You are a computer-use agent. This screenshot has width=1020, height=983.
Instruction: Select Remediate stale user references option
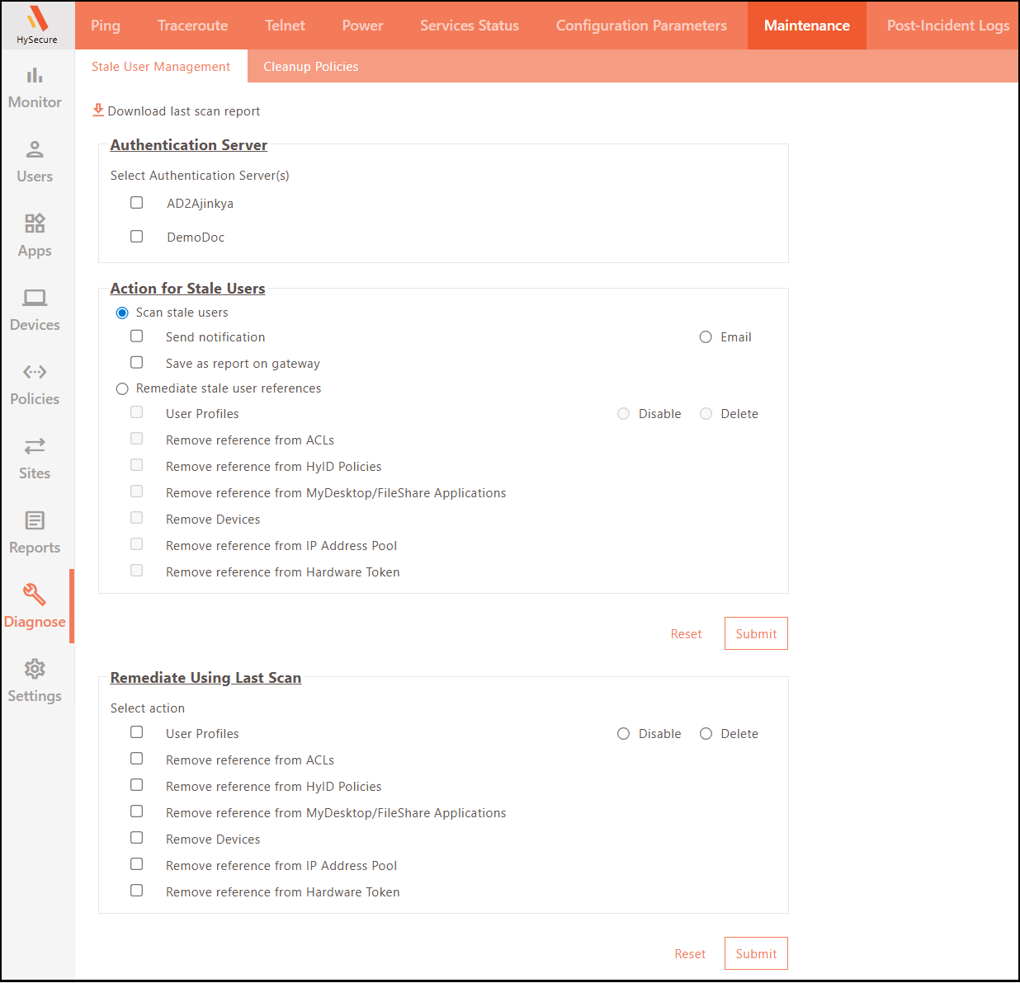click(122, 388)
